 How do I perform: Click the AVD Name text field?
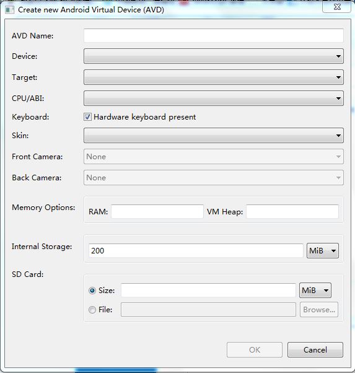(x=213, y=36)
